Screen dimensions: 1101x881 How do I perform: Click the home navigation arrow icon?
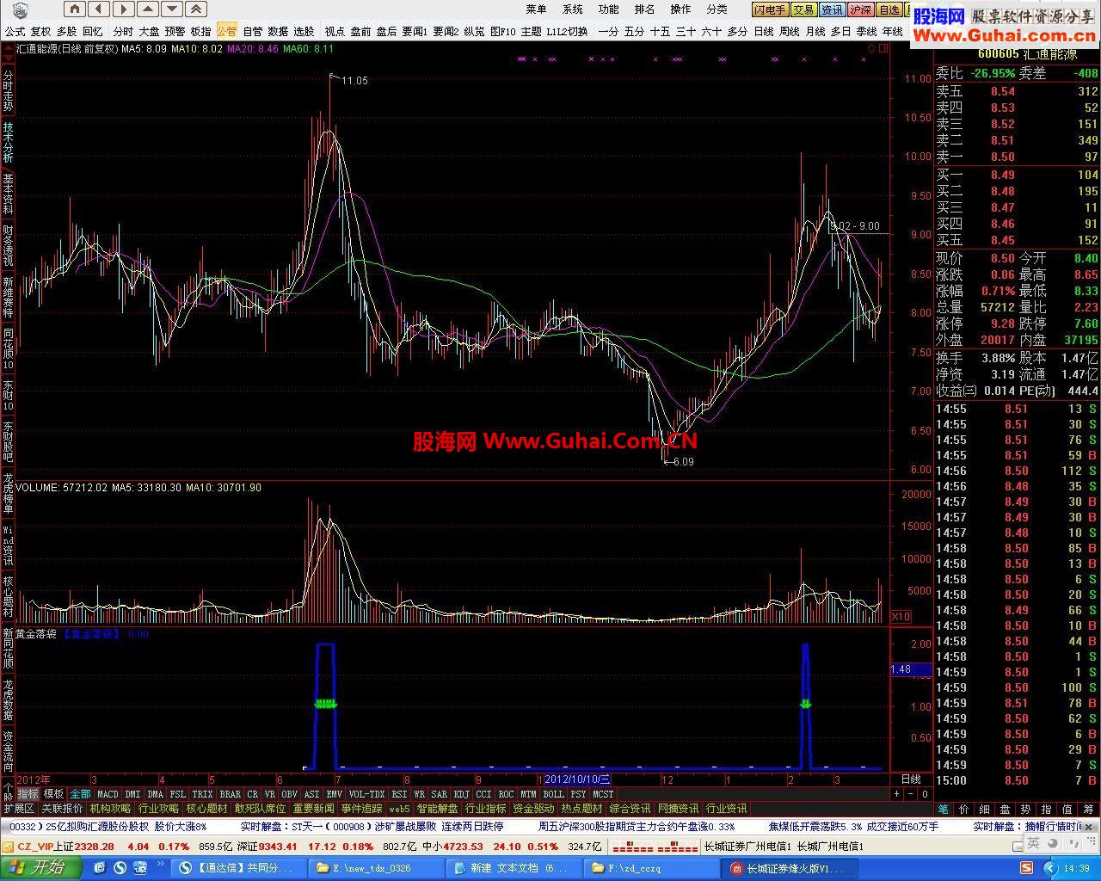(75, 9)
